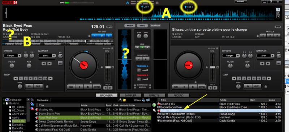Screen dimensions: 289x132
Task: Switch to the VIDEO center panel tab
Action: [142, 26]
